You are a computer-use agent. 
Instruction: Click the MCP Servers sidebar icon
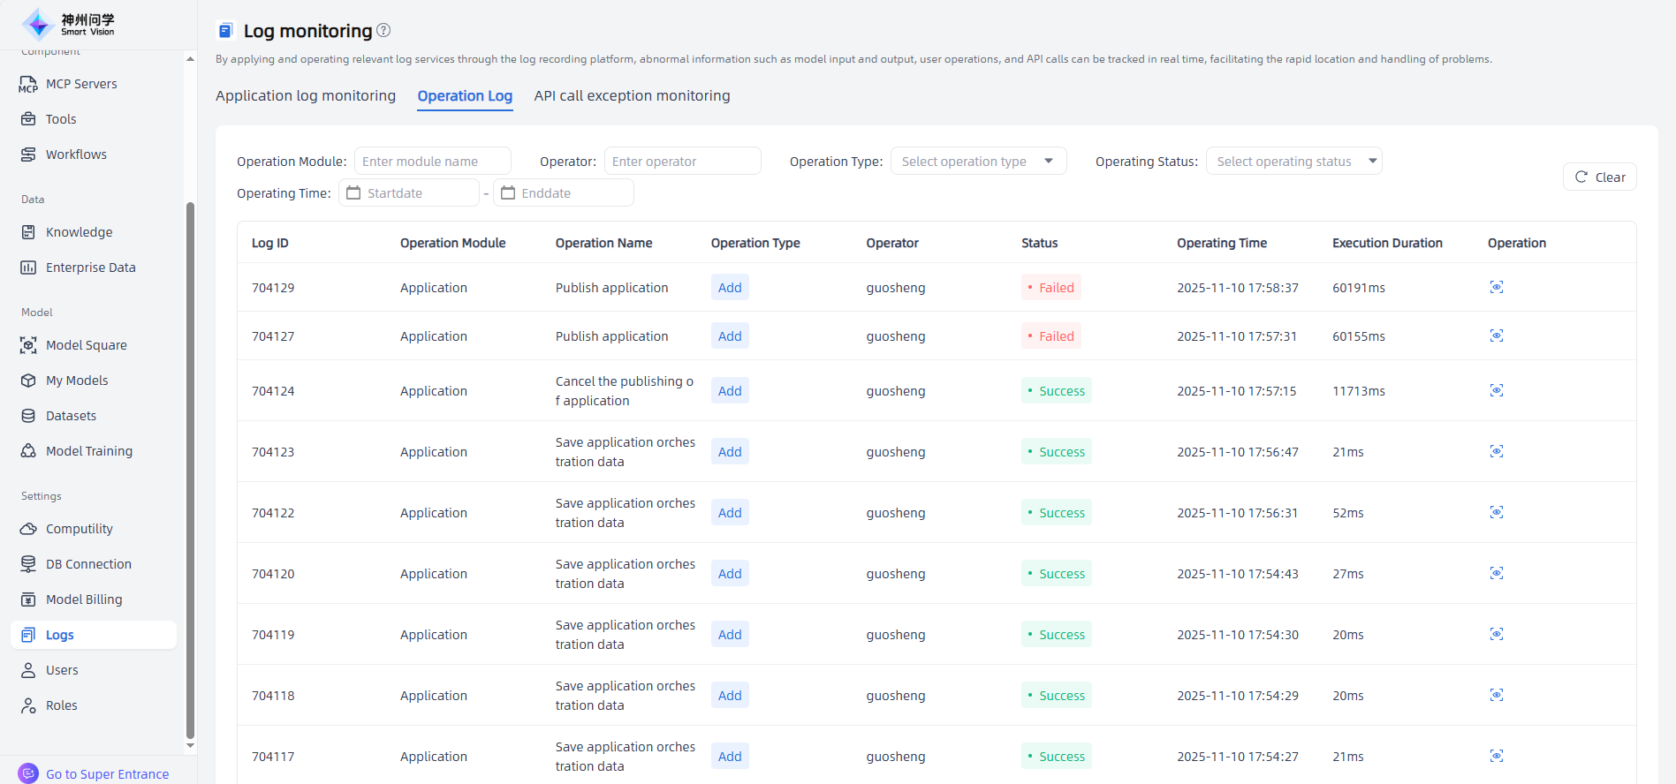pyautogui.click(x=28, y=84)
